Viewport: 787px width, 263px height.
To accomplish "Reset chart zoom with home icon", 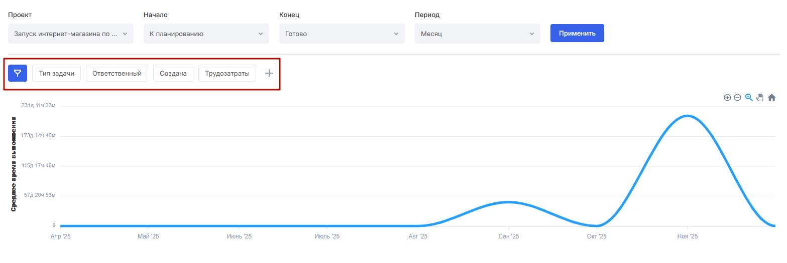I will (x=772, y=98).
